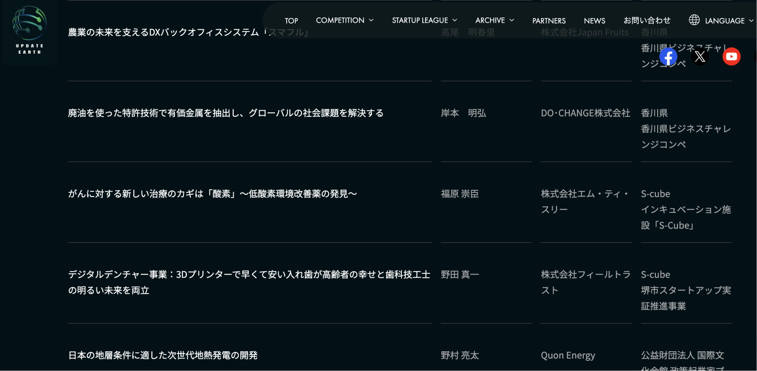Open the LANGUAGE selector dropdown
The height and width of the screenshot is (371, 757).
point(721,20)
